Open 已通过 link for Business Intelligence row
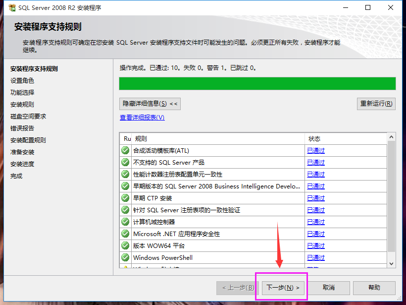Image resolution: width=406 pixels, height=305 pixels. [315, 186]
